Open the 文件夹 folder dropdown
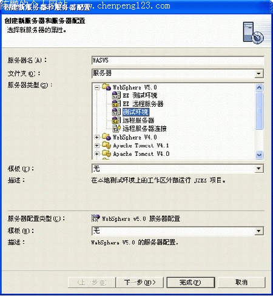The height and width of the screenshot is (296, 273). (258, 73)
